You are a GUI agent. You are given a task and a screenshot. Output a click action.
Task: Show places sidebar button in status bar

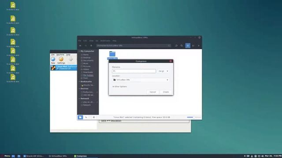80,117
